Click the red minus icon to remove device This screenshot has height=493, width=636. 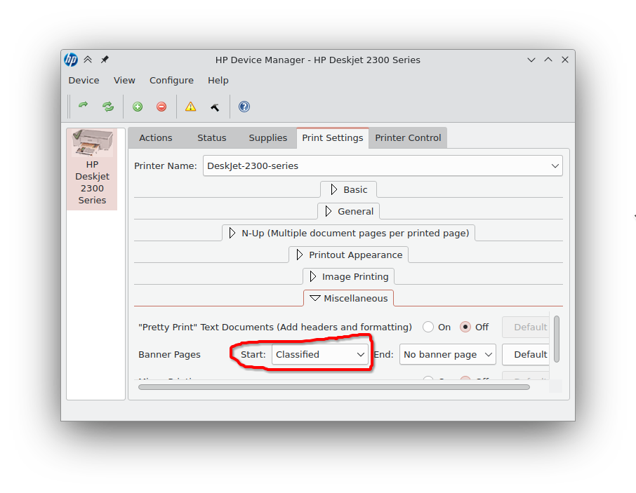pyautogui.click(x=161, y=106)
